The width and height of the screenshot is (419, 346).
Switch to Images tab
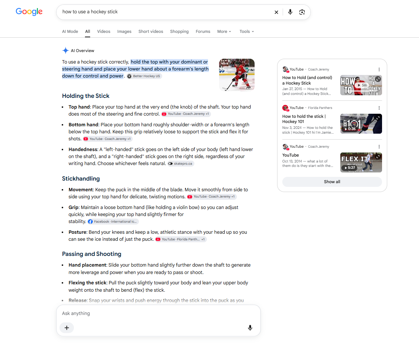[124, 31]
